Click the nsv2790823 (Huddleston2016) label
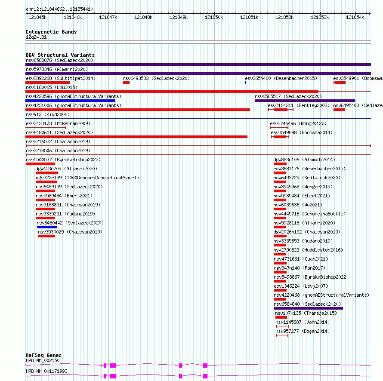The image size is (383, 381). (308, 250)
